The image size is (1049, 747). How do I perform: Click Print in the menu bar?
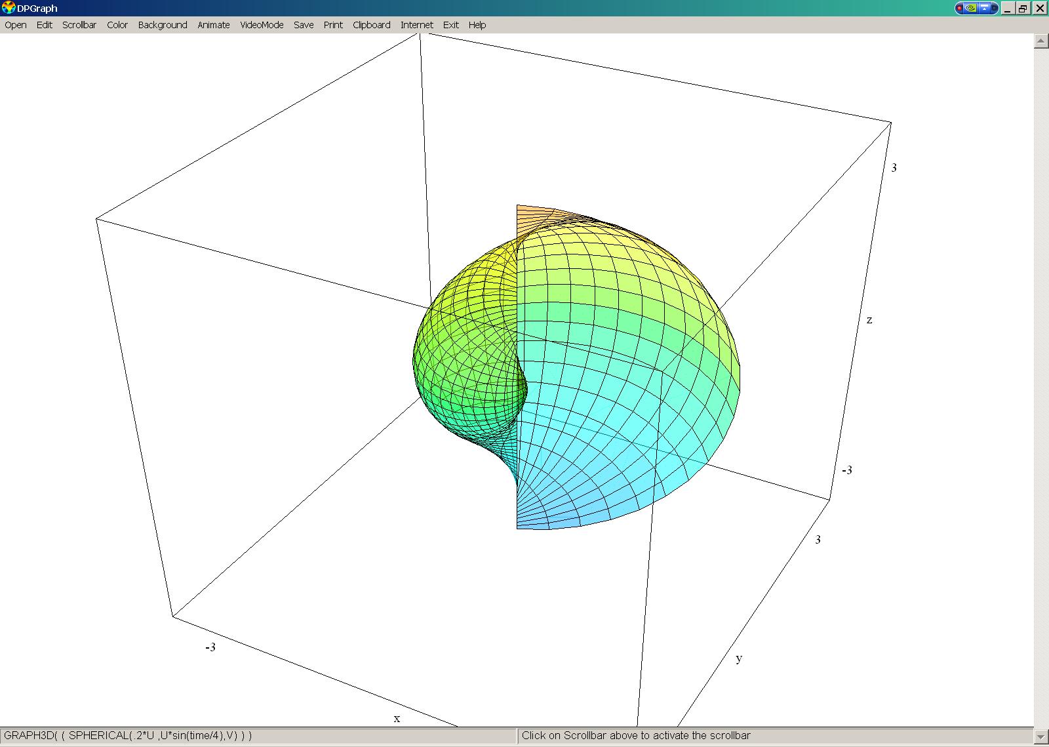tap(333, 25)
